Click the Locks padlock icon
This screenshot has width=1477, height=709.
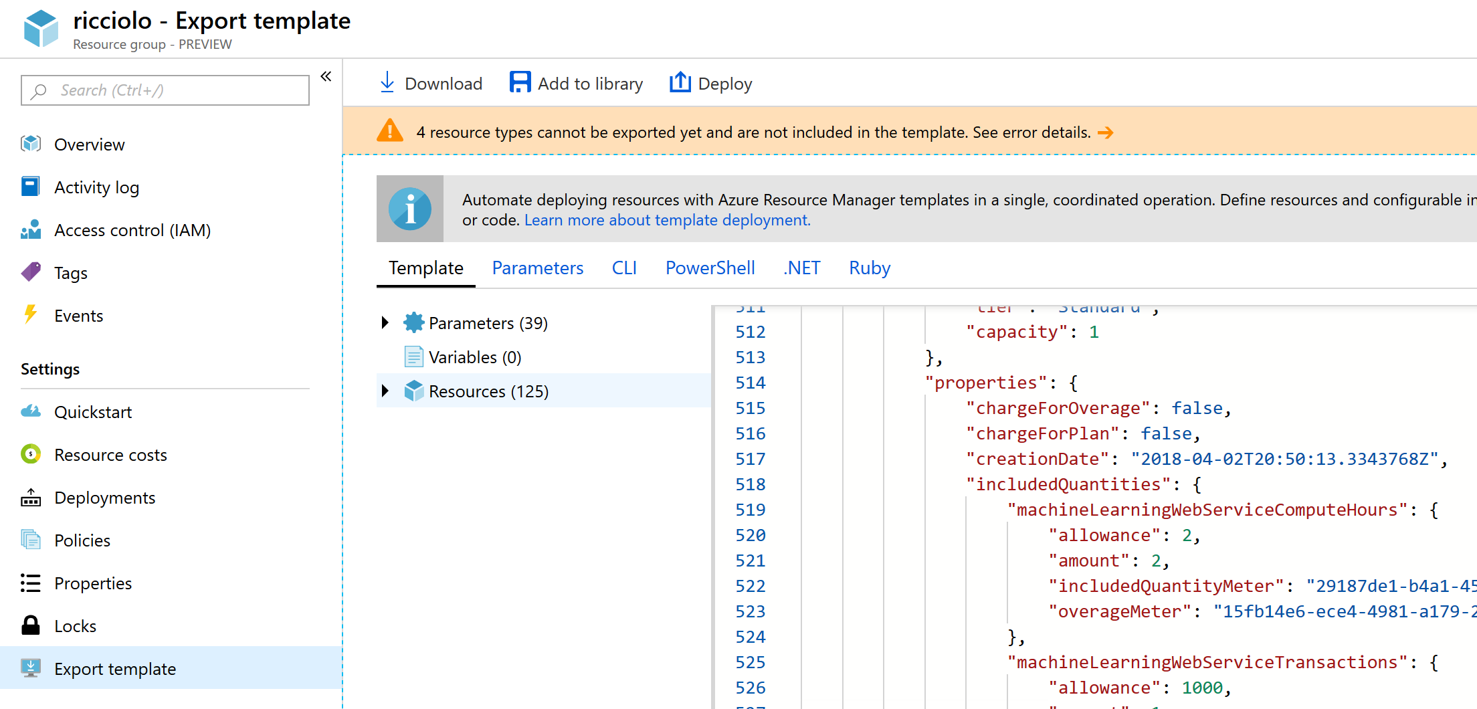click(31, 625)
